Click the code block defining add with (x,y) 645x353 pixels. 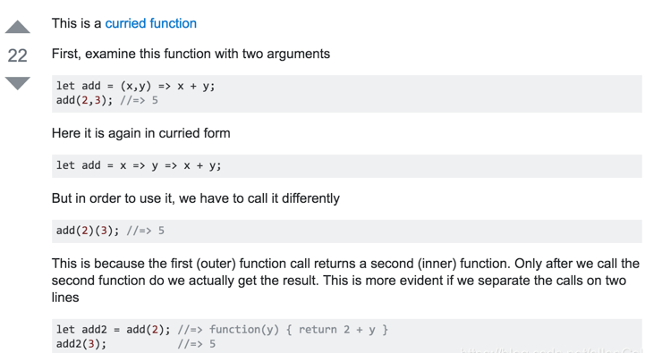[x=347, y=94]
